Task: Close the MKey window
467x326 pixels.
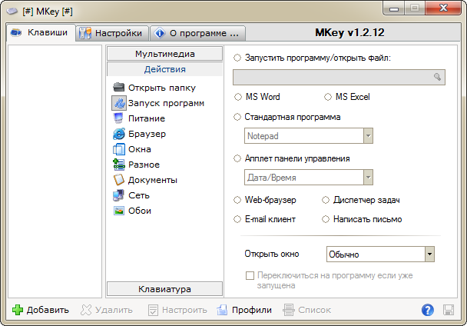Action: point(443,8)
